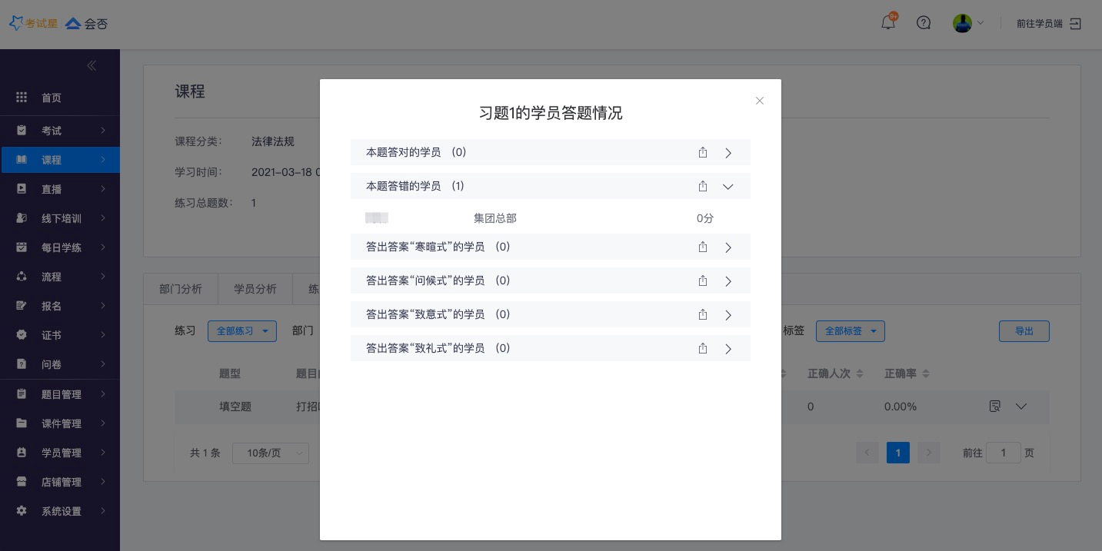Expand the 问候式 answer students section
This screenshot has height=551, width=1102.
(x=728, y=281)
